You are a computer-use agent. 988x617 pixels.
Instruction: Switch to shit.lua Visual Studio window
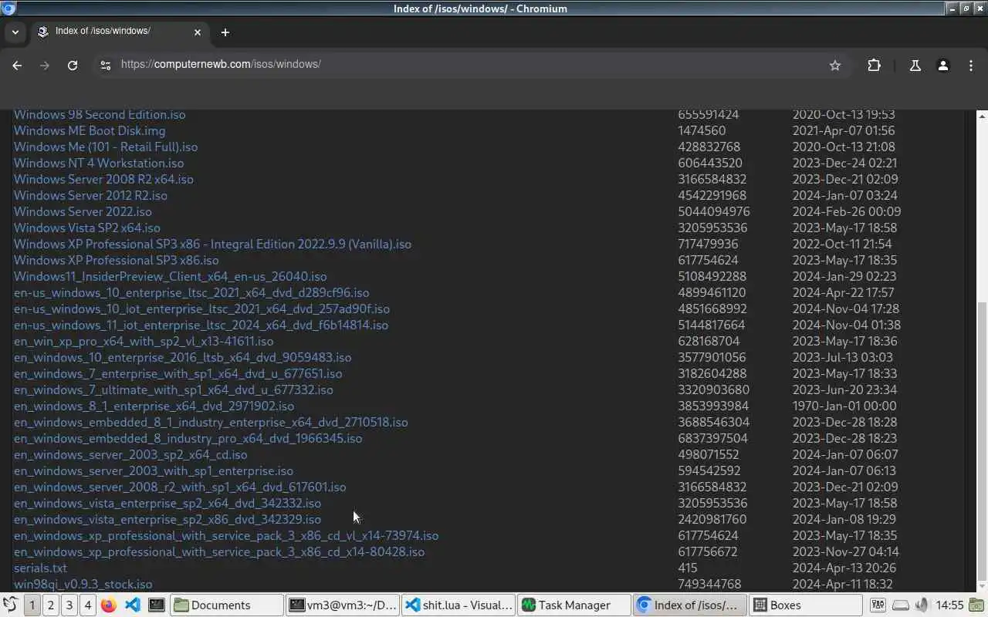pyautogui.click(x=458, y=605)
